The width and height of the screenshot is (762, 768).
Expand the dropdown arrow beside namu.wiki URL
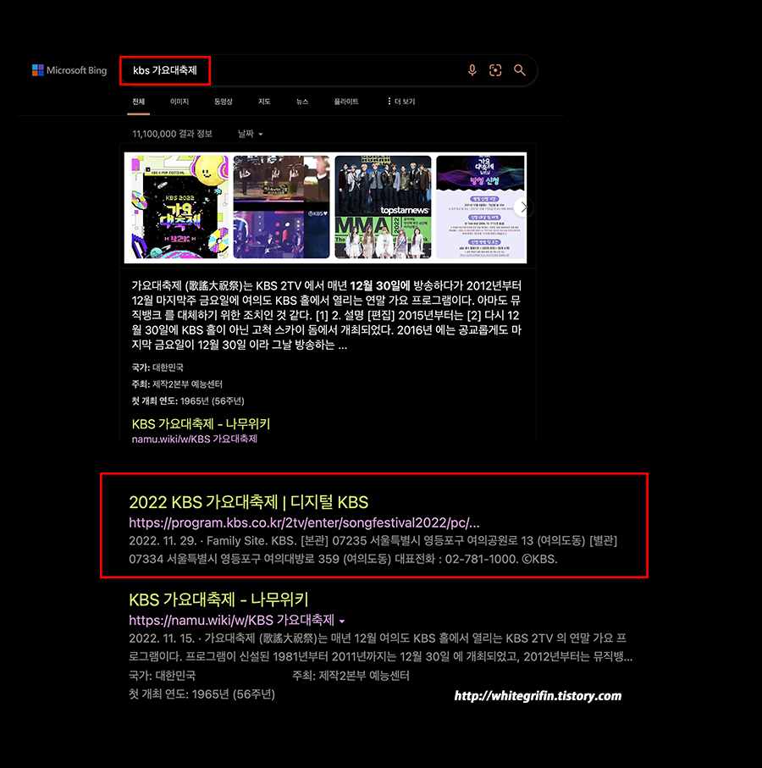[x=342, y=621]
